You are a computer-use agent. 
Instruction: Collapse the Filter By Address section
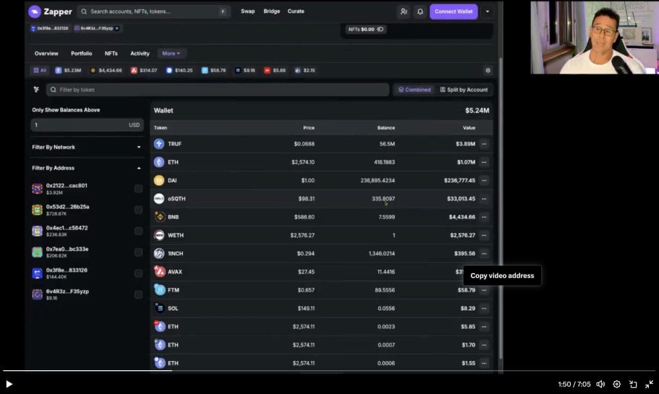pyautogui.click(x=87, y=168)
